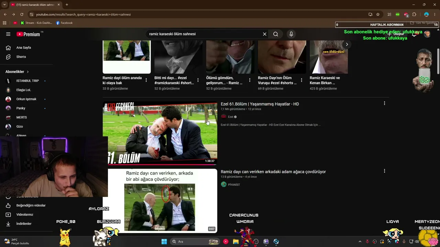Expand the Abonelikler section
The image size is (440, 247).
click(17, 72)
